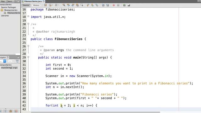
Task: Click the horizontal scrollbar in projects panel
Action: pyautogui.click(x=8, y=54)
